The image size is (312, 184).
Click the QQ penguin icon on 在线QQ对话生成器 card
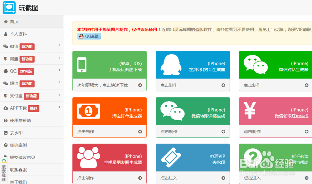click(x=171, y=65)
